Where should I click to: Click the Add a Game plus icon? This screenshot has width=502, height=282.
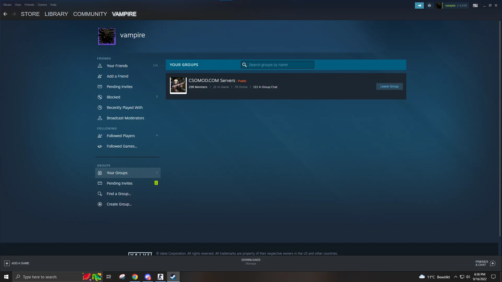(7, 263)
